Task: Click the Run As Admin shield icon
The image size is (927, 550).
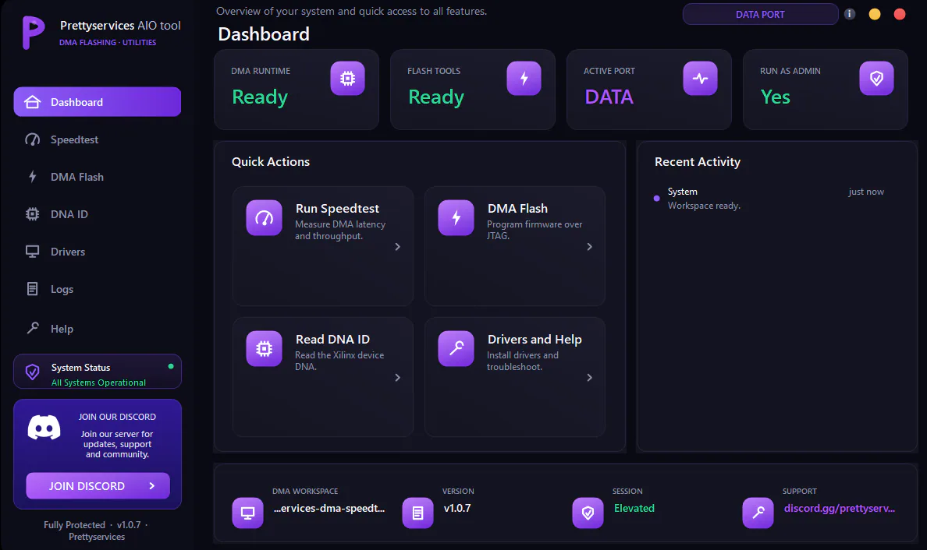Action: pos(876,78)
